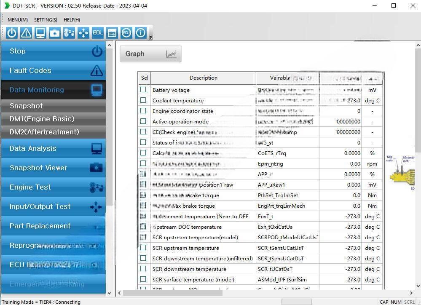
Task: Check the Battery voltage checkbox
Action: tap(143, 90)
